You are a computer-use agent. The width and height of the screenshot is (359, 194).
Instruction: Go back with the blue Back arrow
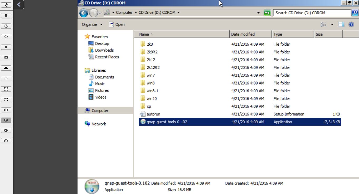84,13
